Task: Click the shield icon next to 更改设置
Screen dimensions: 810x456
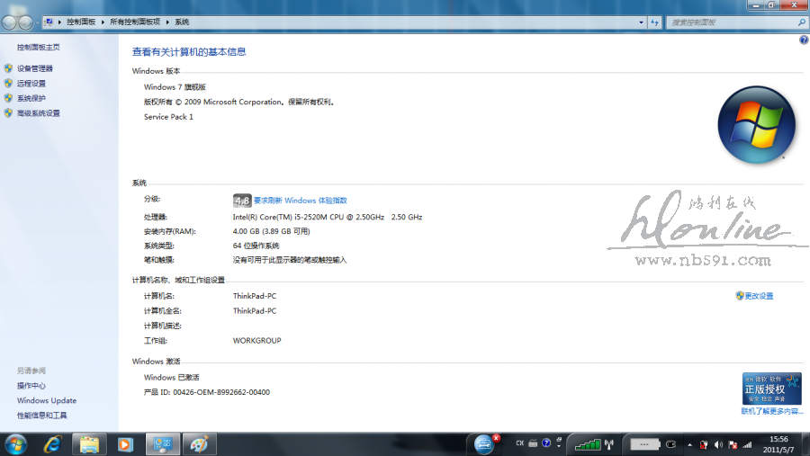Action: pos(740,295)
